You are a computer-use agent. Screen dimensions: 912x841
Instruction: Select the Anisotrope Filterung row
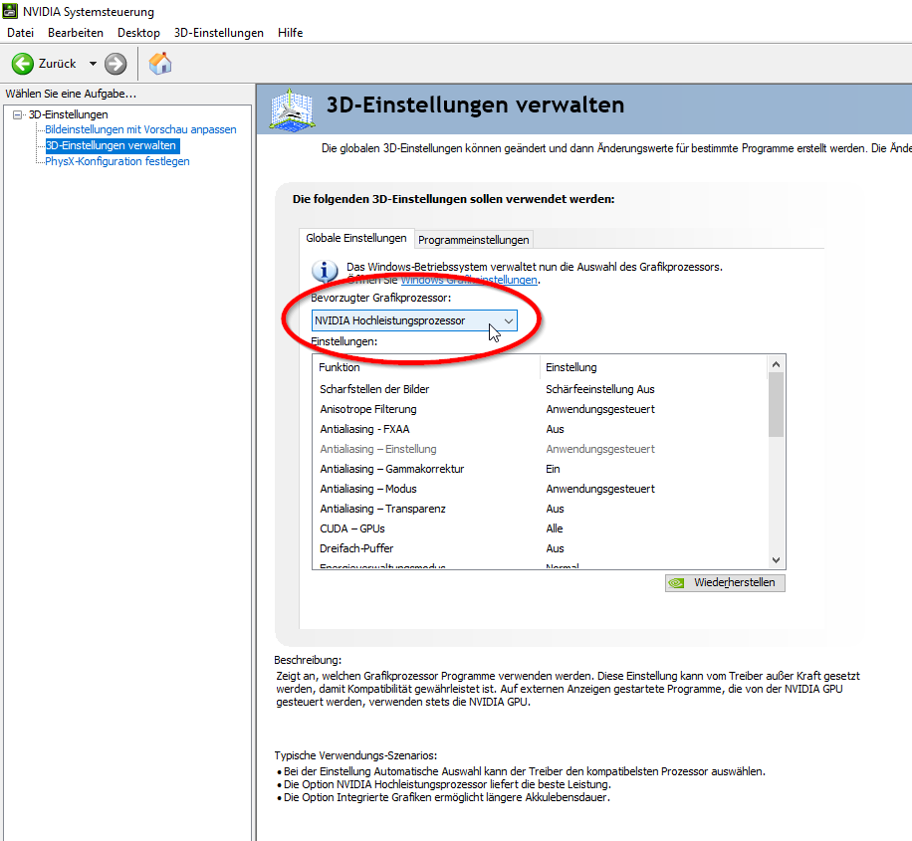(x=540, y=409)
